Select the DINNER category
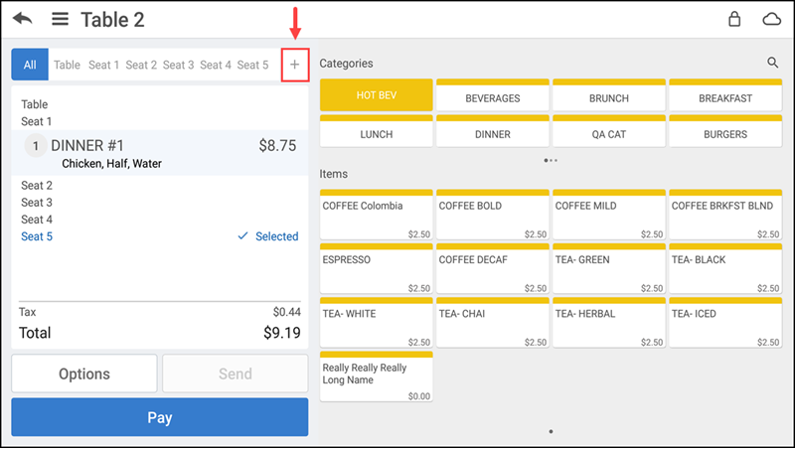 click(x=492, y=131)
